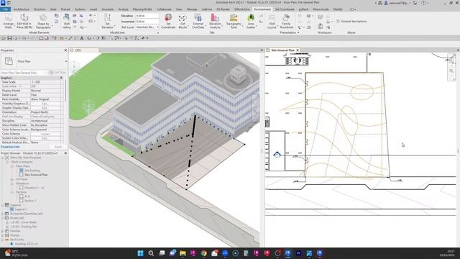Screen dimensions: 460x259
Task: Click Edit for Graphic Display Options
Action: coord(45,108)
